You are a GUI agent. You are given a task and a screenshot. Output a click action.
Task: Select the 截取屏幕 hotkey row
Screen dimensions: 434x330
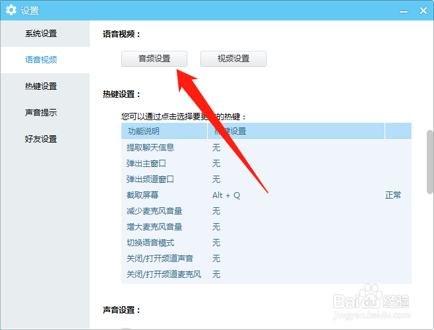tap(266, 195)
